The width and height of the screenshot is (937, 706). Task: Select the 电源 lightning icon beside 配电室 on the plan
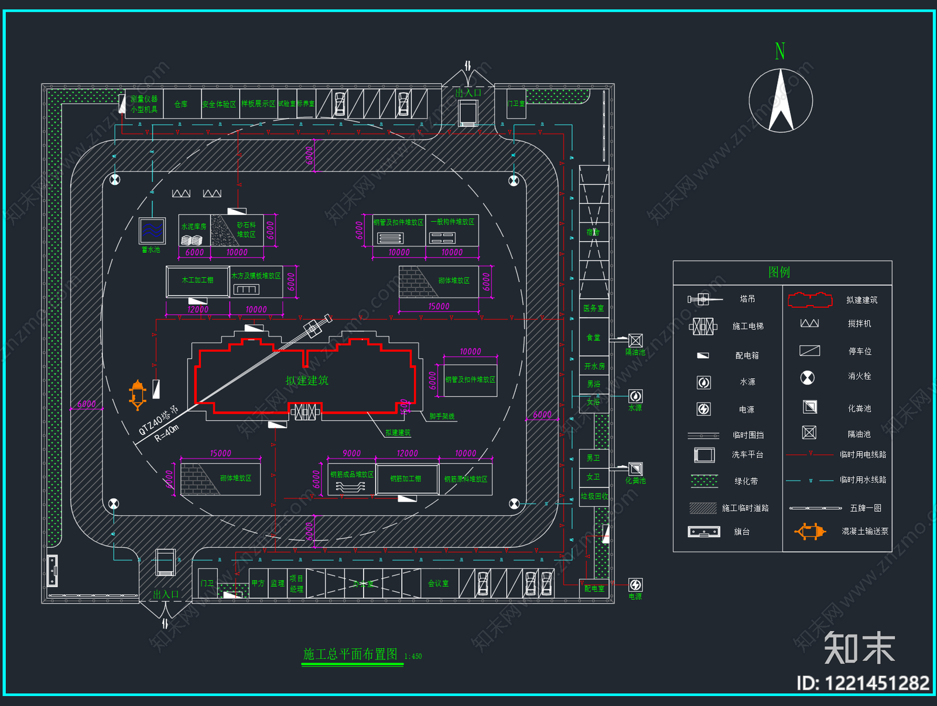635,585
